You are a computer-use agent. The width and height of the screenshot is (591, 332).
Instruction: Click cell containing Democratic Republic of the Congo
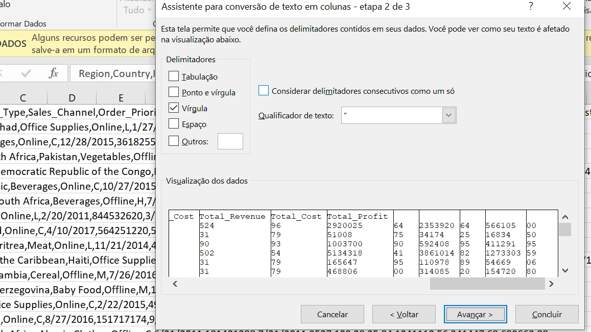click(78, 171)
